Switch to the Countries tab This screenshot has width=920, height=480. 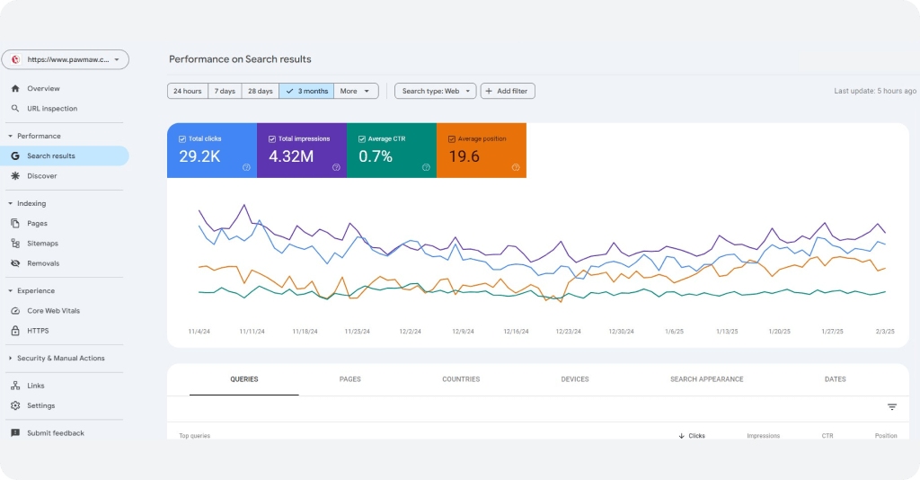pyautogui.click(x=461, y=379)
